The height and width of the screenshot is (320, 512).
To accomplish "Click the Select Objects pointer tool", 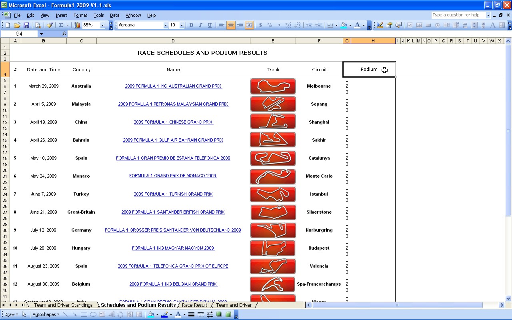I will pos(24,314).
